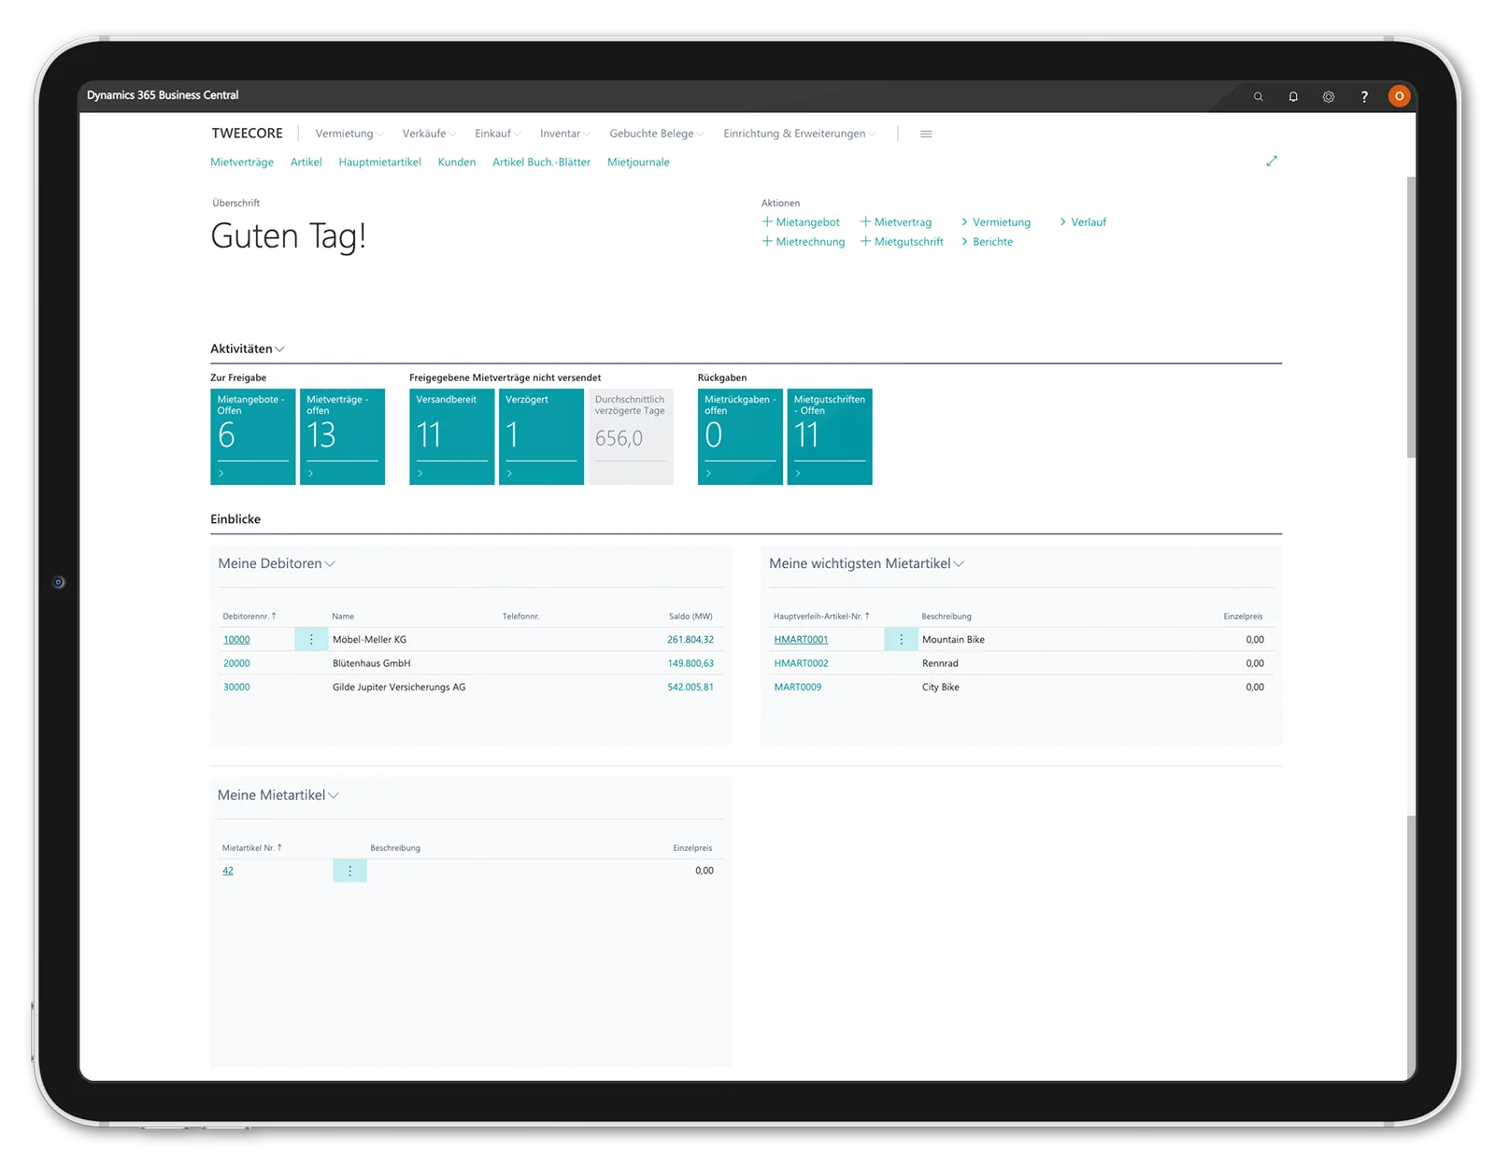This screenshot has height=1164, width=1495.
Task: Create a new Mietangebot
Action: (x=801, y=222)
